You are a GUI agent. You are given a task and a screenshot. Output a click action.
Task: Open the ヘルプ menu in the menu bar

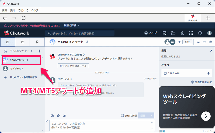pyautogui.click(x=35, y=10)
